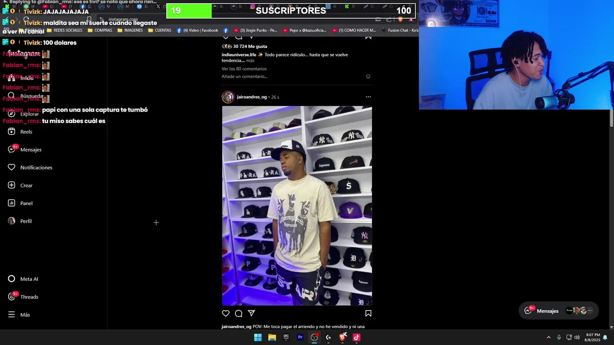Open jairoandres_og username in the caption
Image resolution: width=614 pixels, height=345 pixels.
click(x=236, y=327)
